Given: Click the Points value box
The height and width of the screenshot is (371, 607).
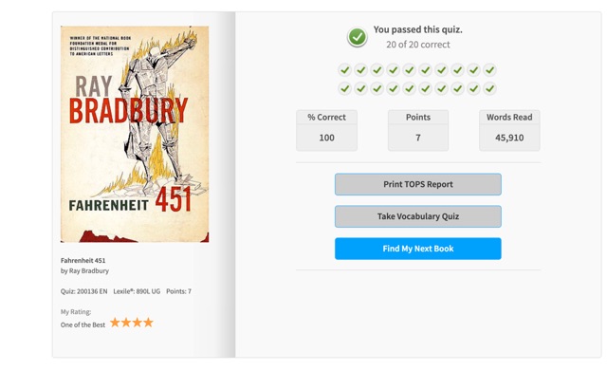Looking at the screenshot, I should tap(418, 131).
